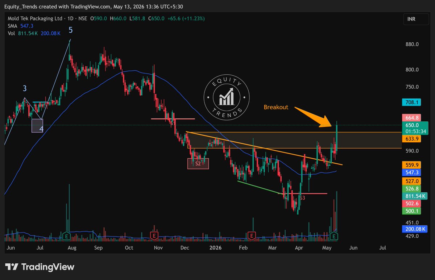
Task: Click the 2026 label on time axis
Action: 215,248
